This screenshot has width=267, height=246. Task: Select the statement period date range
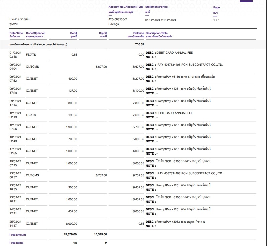click(x=160, y=20)
